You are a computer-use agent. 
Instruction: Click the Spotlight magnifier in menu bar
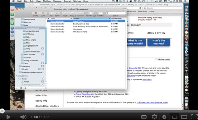click(x=185, y=1)
